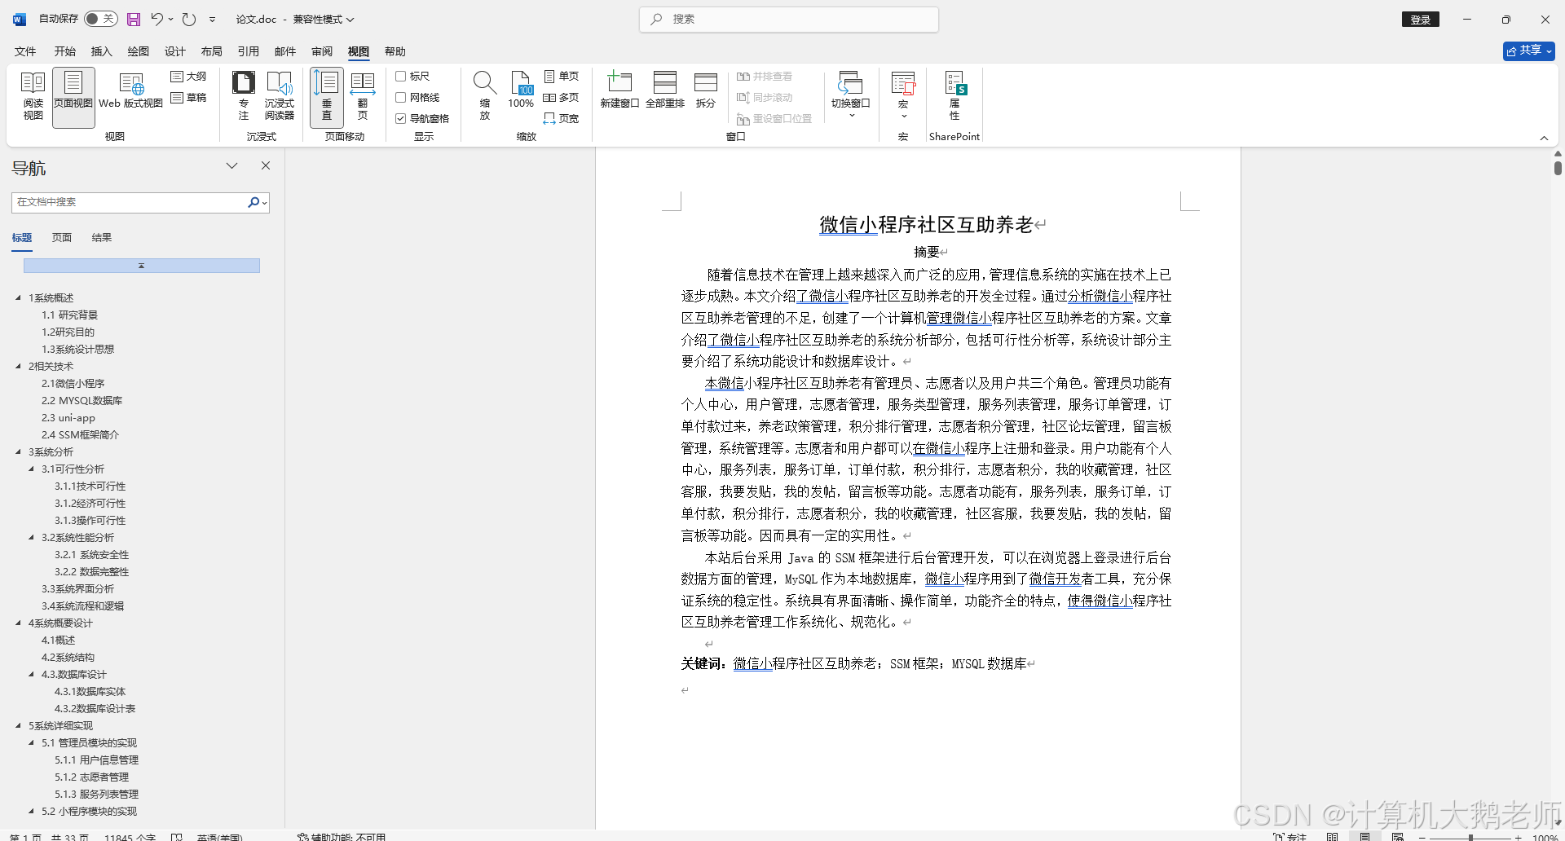1565x841 pixels.
Task: Switch to Web Layout view (Web 版式视图)
Action: [x=130, y=91]
